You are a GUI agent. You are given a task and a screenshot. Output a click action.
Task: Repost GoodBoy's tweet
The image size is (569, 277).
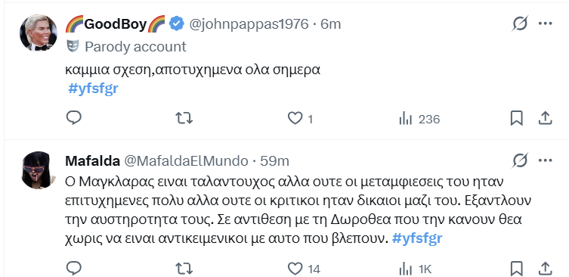[184, 118]
